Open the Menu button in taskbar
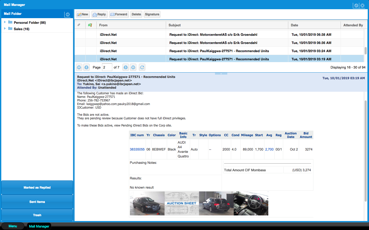The width and height of the screenshot is (369, 230). (x=13, y=226)
